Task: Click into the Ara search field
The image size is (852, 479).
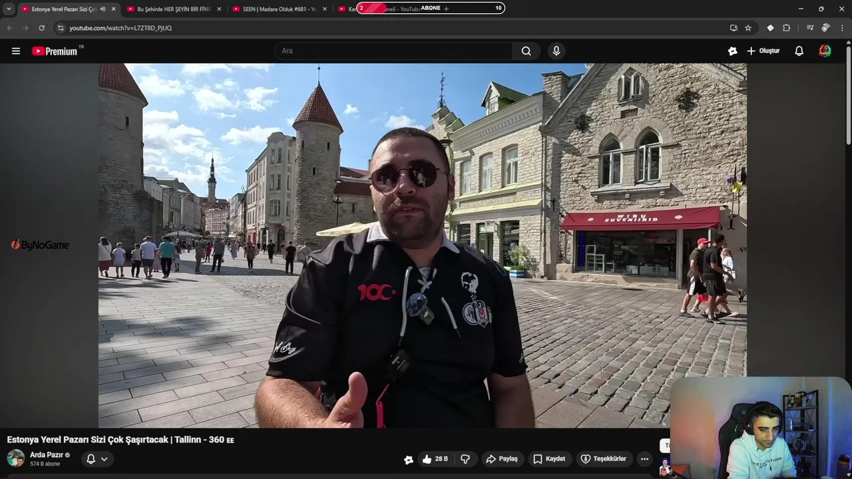Action: tap(393, 51)
